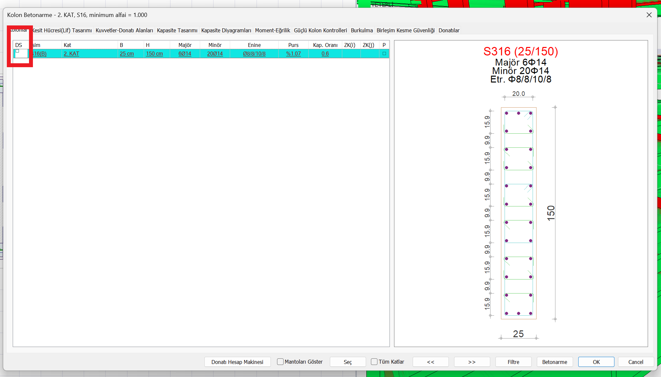
Task: Enable the Mantoları Göster checkbox
Action: pyautogui.click(x=280, y=362)
